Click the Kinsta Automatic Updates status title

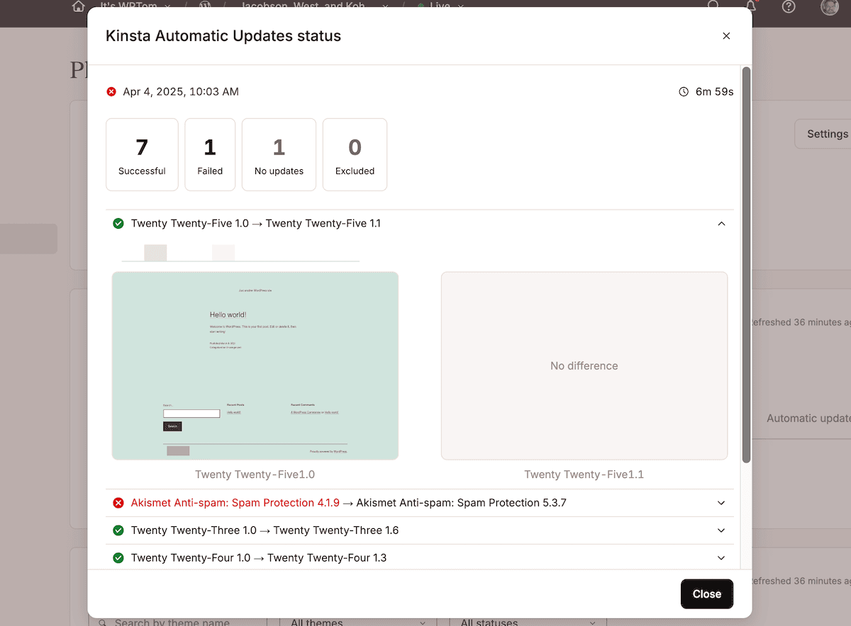point(223,35)
